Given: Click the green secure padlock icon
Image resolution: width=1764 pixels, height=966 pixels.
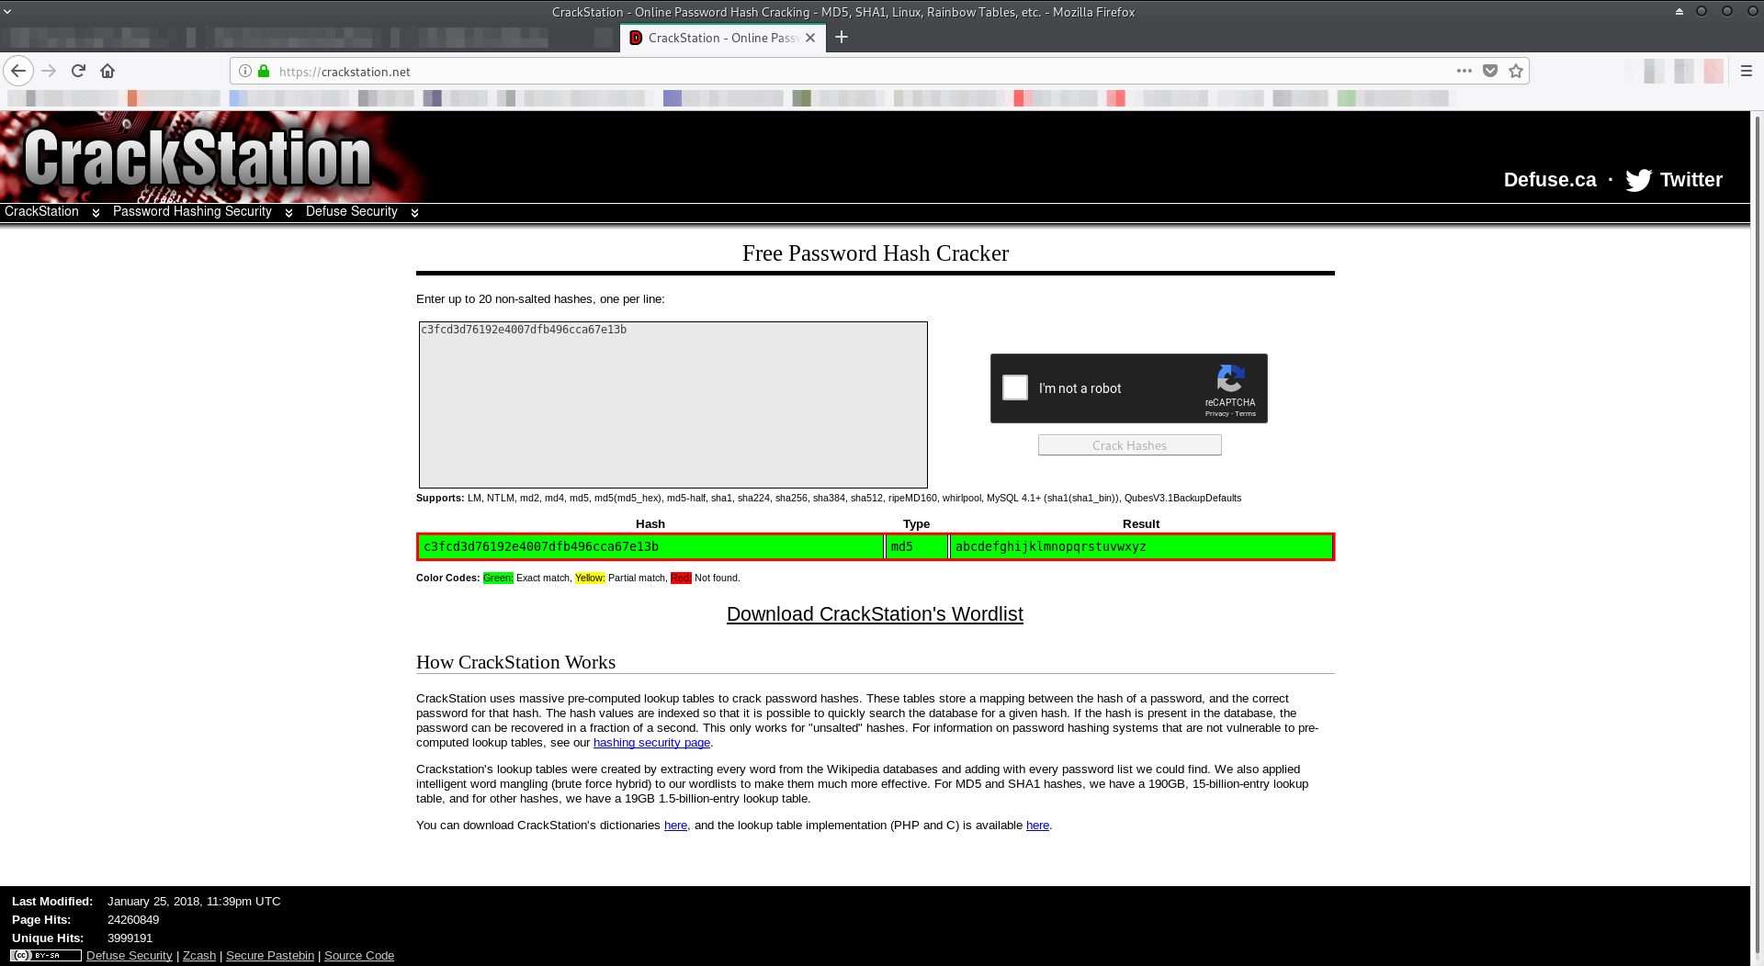Looking at the screenshot, I should tap(264, 71).
